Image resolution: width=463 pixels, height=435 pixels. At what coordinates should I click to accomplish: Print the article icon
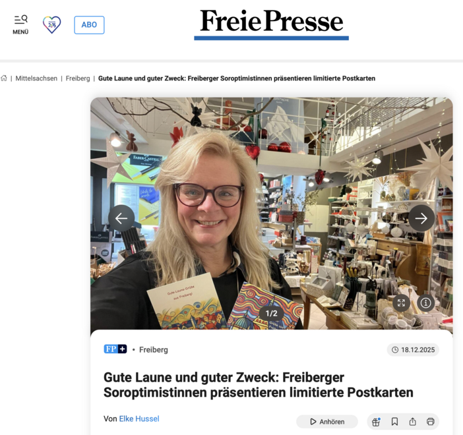431,422
